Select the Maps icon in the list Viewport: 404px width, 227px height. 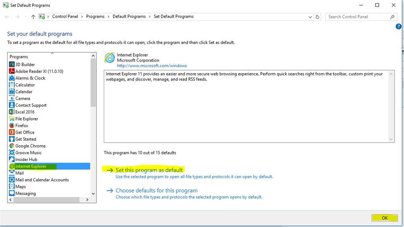click(12, 186)
